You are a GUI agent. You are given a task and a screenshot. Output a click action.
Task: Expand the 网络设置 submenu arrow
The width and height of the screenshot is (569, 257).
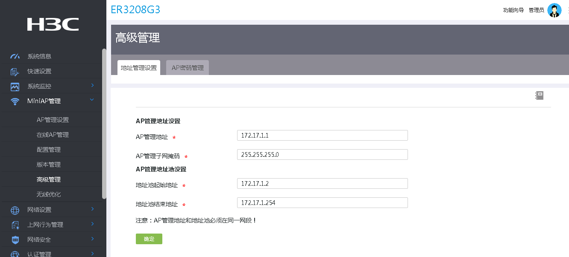click(92, 209)
